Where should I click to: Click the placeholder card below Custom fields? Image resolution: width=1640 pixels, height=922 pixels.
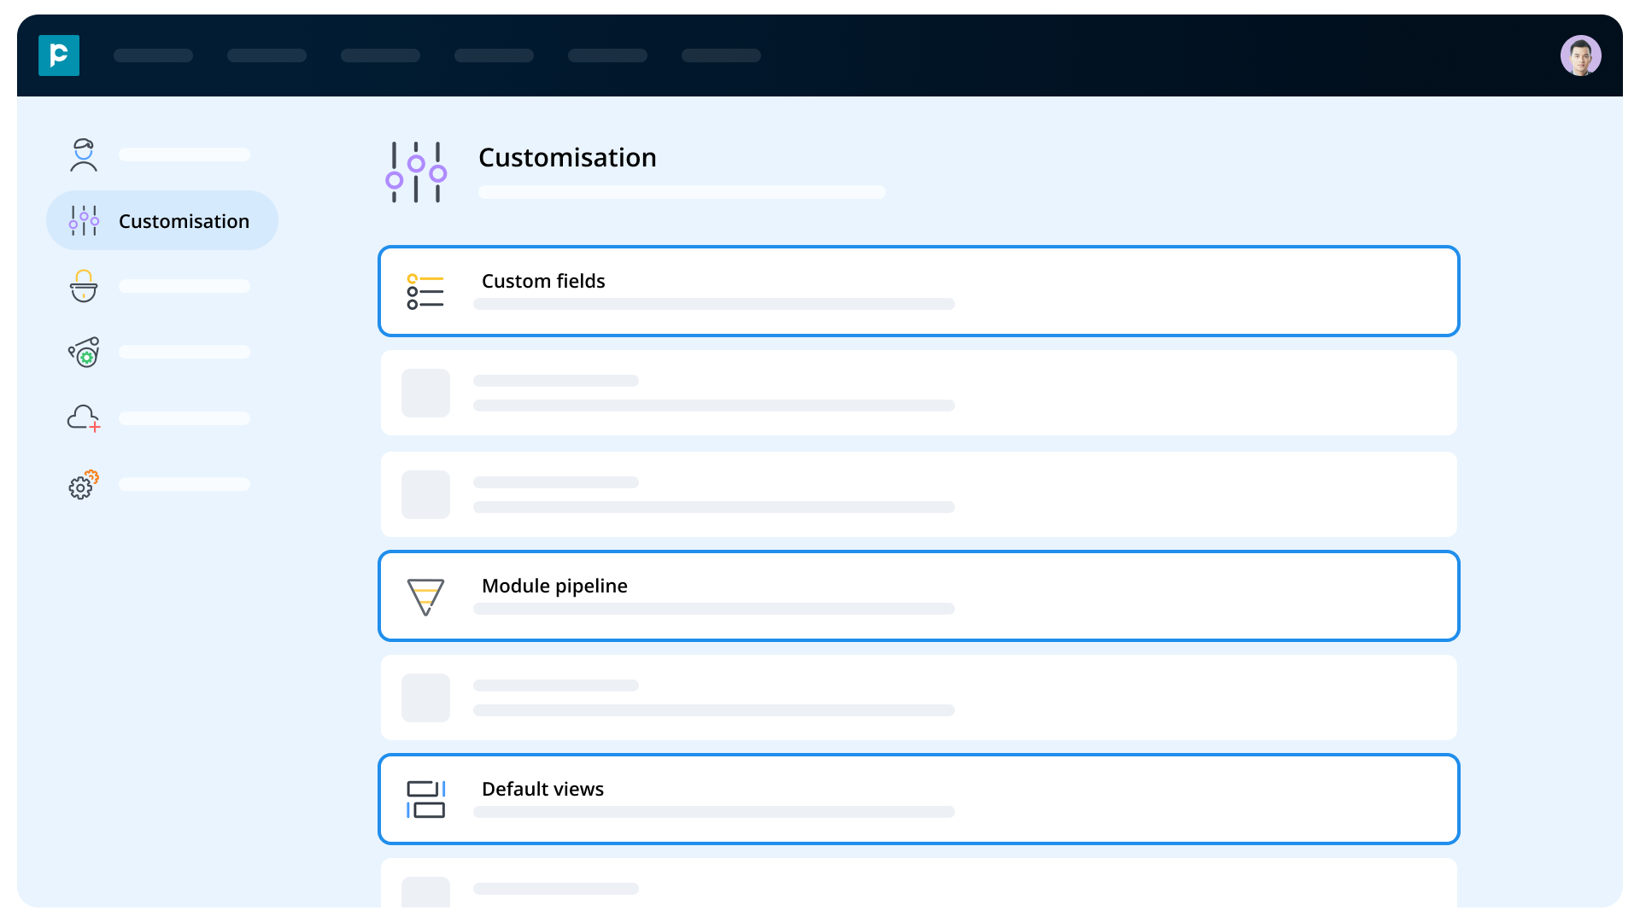[918, 392]
